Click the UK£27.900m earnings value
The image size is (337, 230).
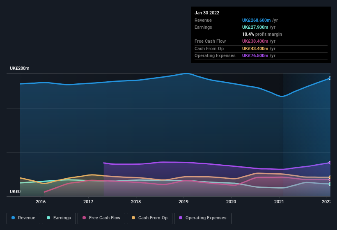[x=255, y=27]
